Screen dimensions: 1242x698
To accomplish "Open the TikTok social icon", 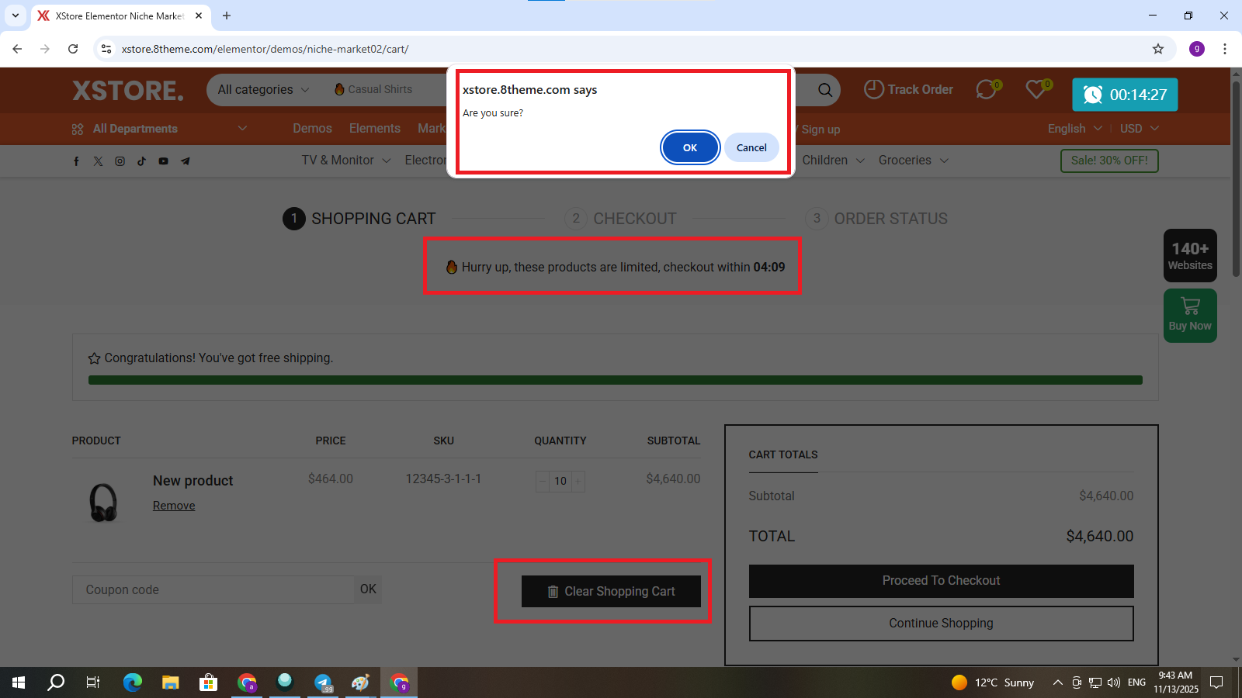I will click(141, 161).
